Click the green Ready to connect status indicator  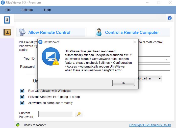[x=18, y=125]
